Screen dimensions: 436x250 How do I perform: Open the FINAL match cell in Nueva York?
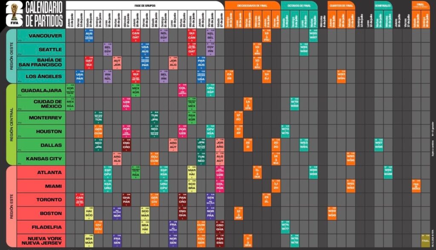(425, 241)
